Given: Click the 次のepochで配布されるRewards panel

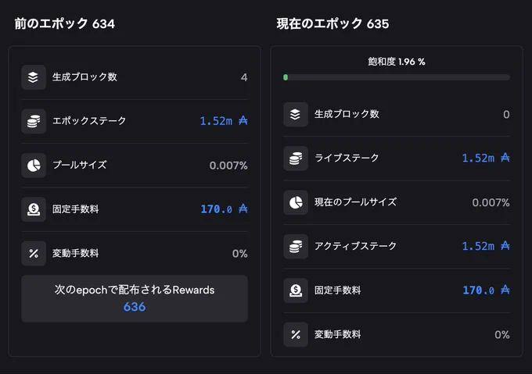Looking at the screenshot, I should (135, 298).
